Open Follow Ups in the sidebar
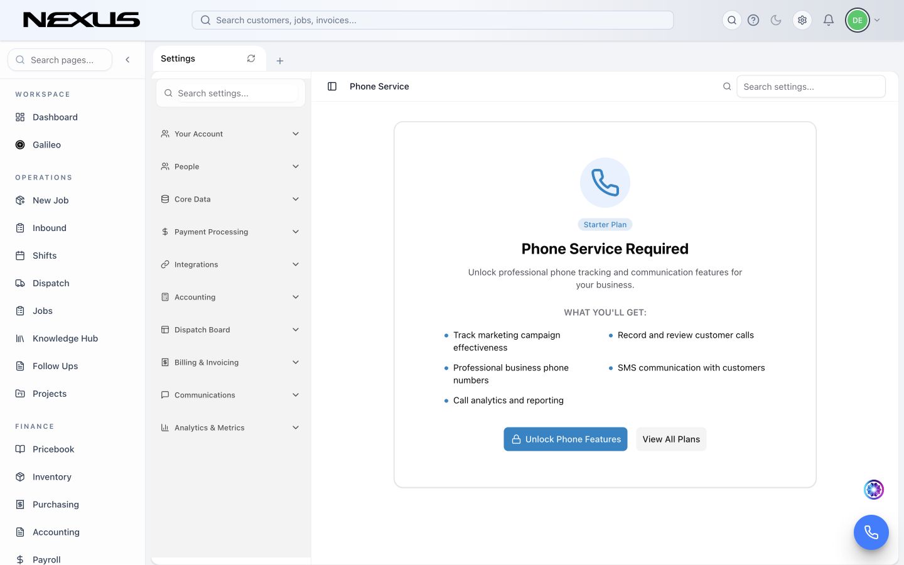This screenshot has width=904, height=565. (72, 366)
